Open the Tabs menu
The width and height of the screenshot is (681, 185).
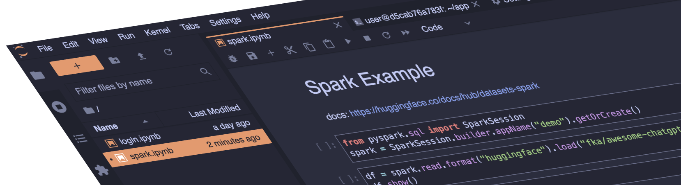click(x=190, y=27)
